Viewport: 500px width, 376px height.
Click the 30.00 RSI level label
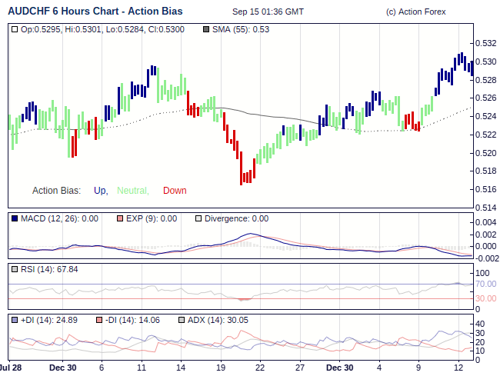485,298
